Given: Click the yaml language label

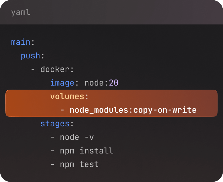Looking at the screenshot, I should pos(20,13).
